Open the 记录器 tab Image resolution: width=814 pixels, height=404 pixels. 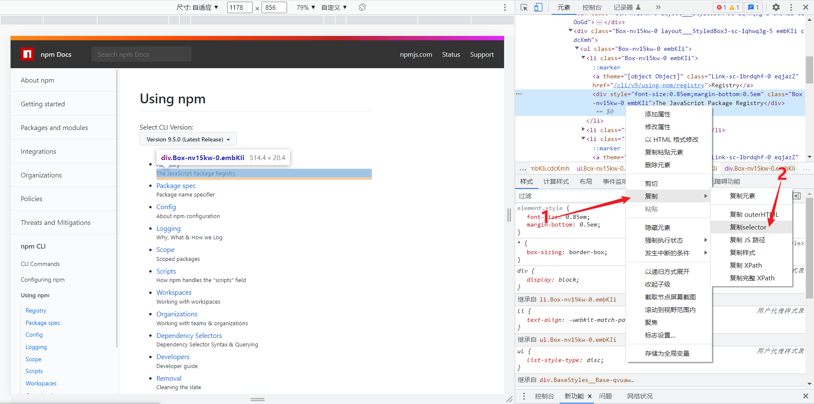pos(627,8)
